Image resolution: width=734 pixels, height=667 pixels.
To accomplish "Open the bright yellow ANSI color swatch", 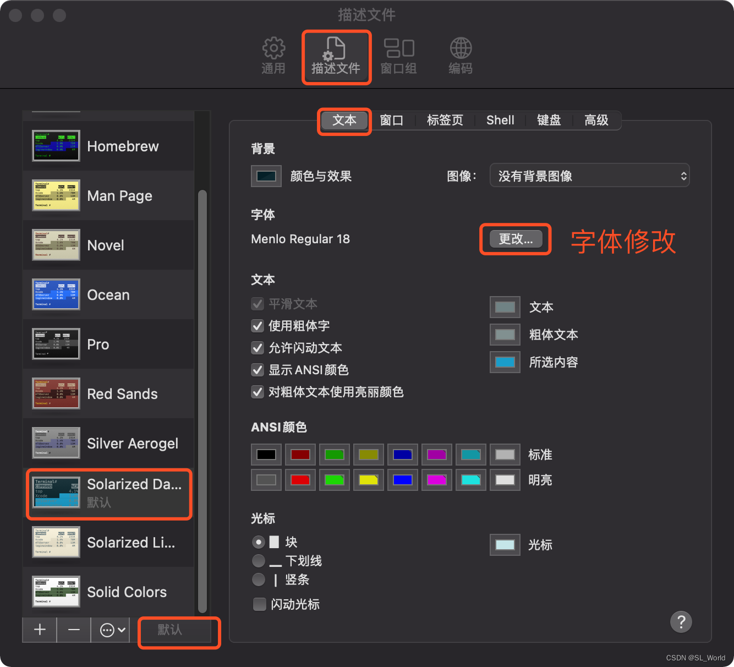I will [x=368, y=479].
